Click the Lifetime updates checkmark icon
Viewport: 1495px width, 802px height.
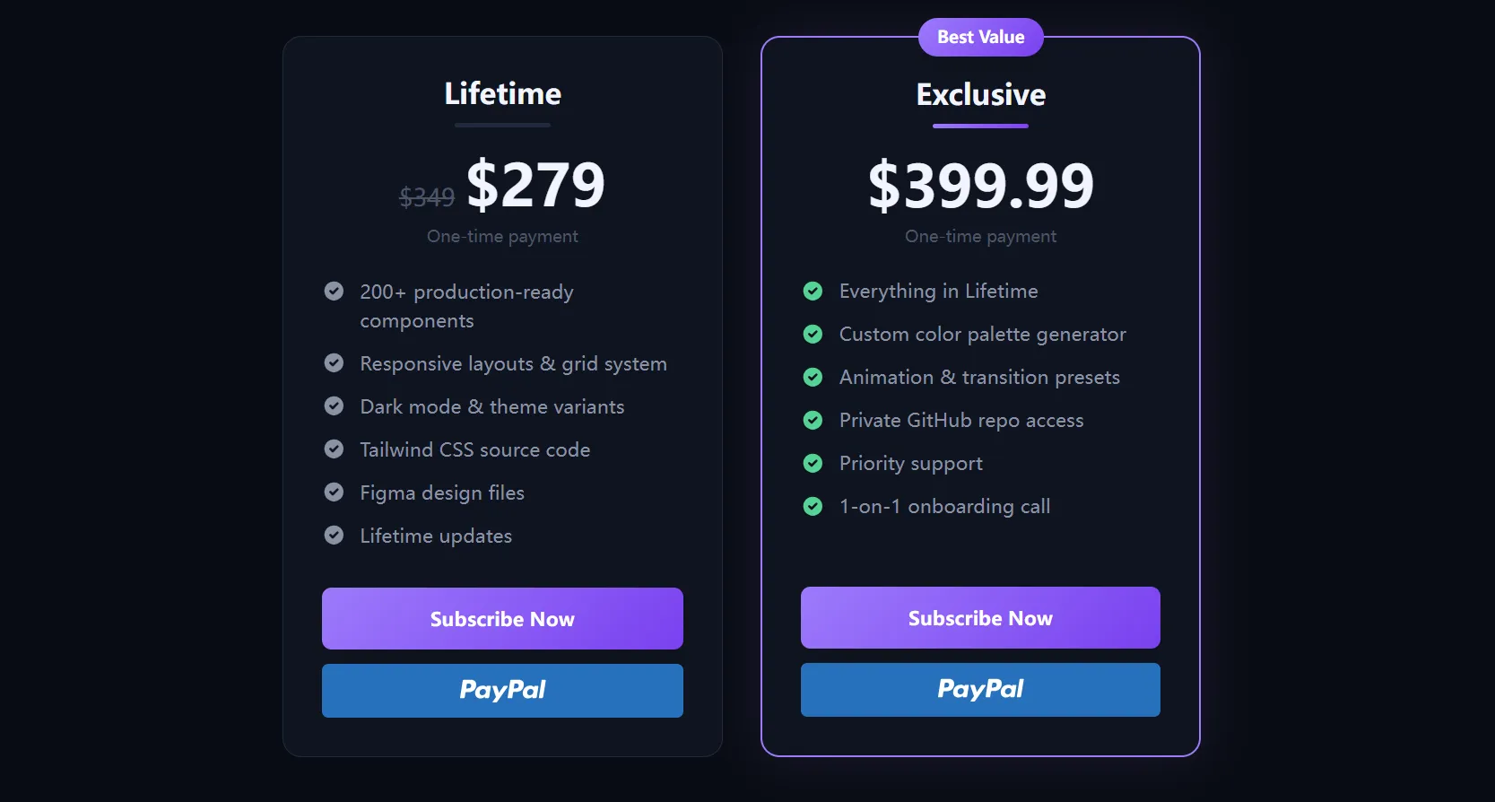tap(334, 536)
